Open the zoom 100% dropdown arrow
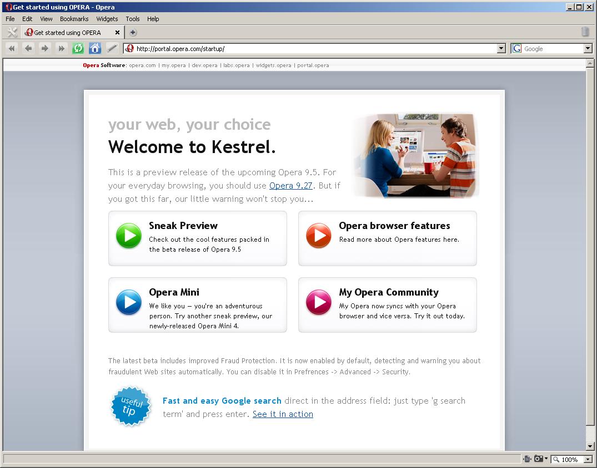Image resolution: width=597 pixels, height=468 pixels. click(x=588, y=460)
